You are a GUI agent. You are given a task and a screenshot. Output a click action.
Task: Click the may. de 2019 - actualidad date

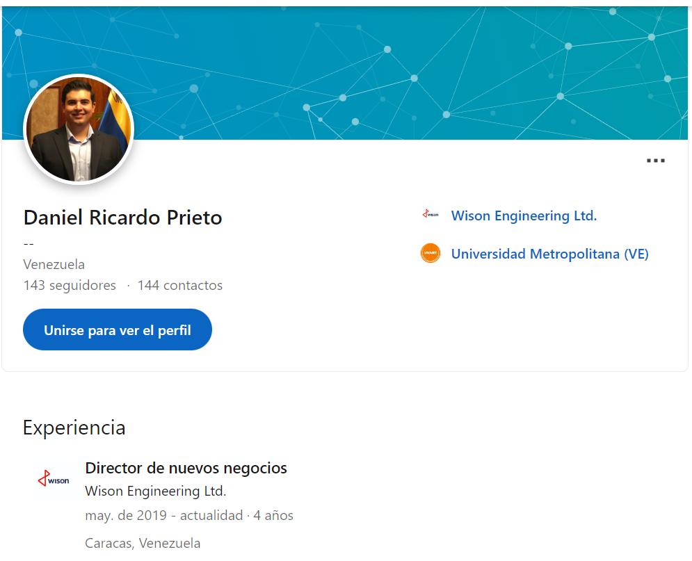click(163, 515)
